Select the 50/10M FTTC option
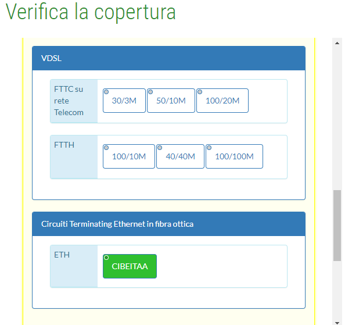 (x=171, y=101)
